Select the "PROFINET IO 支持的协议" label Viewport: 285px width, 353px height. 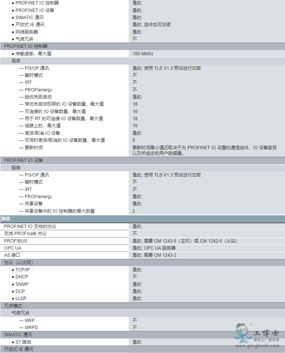coord(30,227)
